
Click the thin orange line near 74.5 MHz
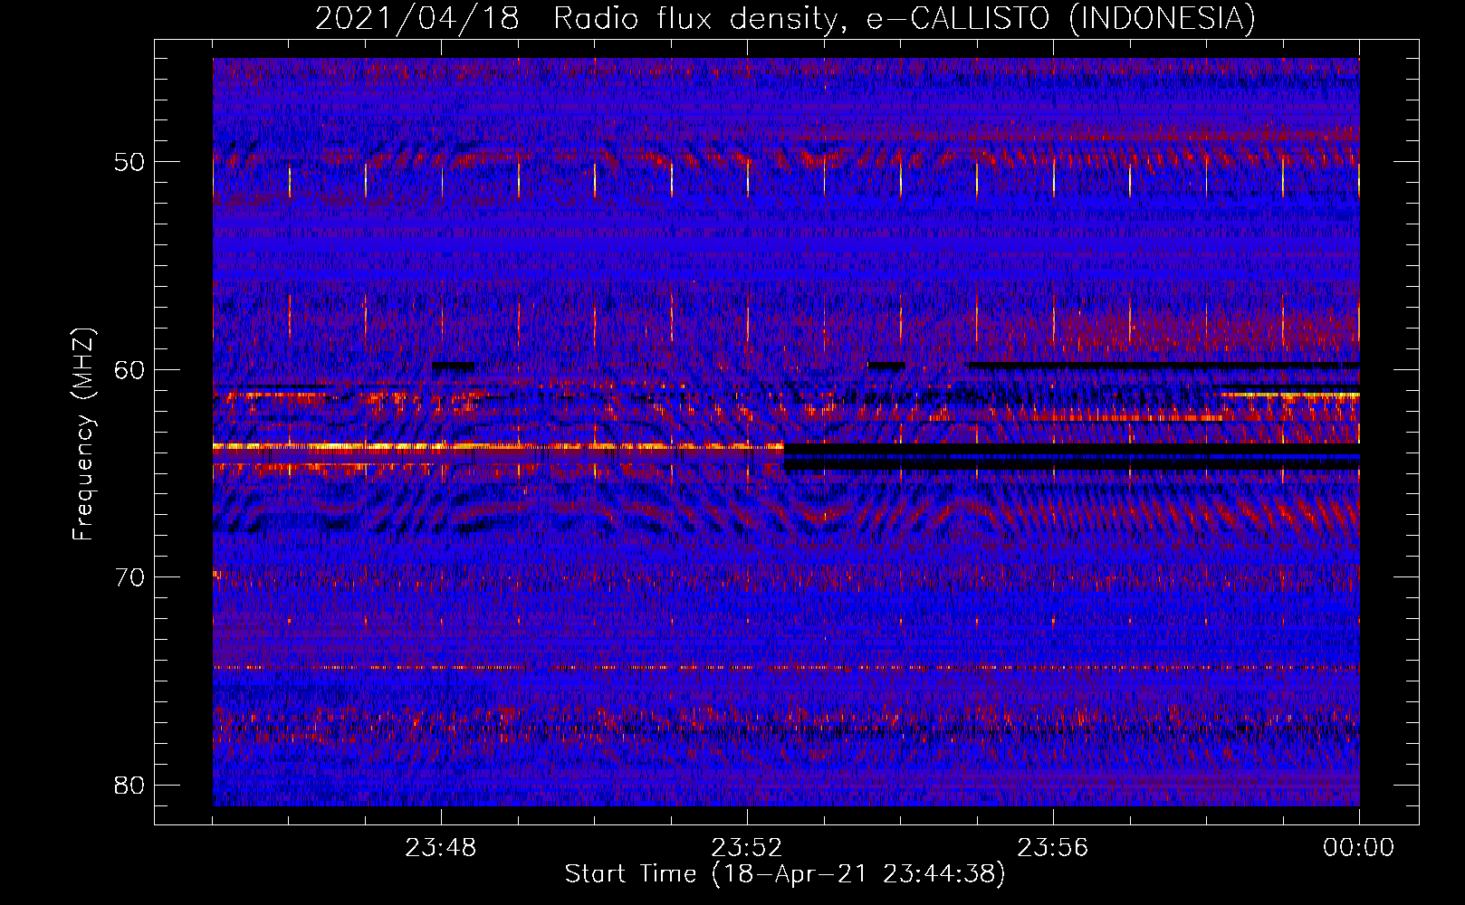(x=786, y=668)
